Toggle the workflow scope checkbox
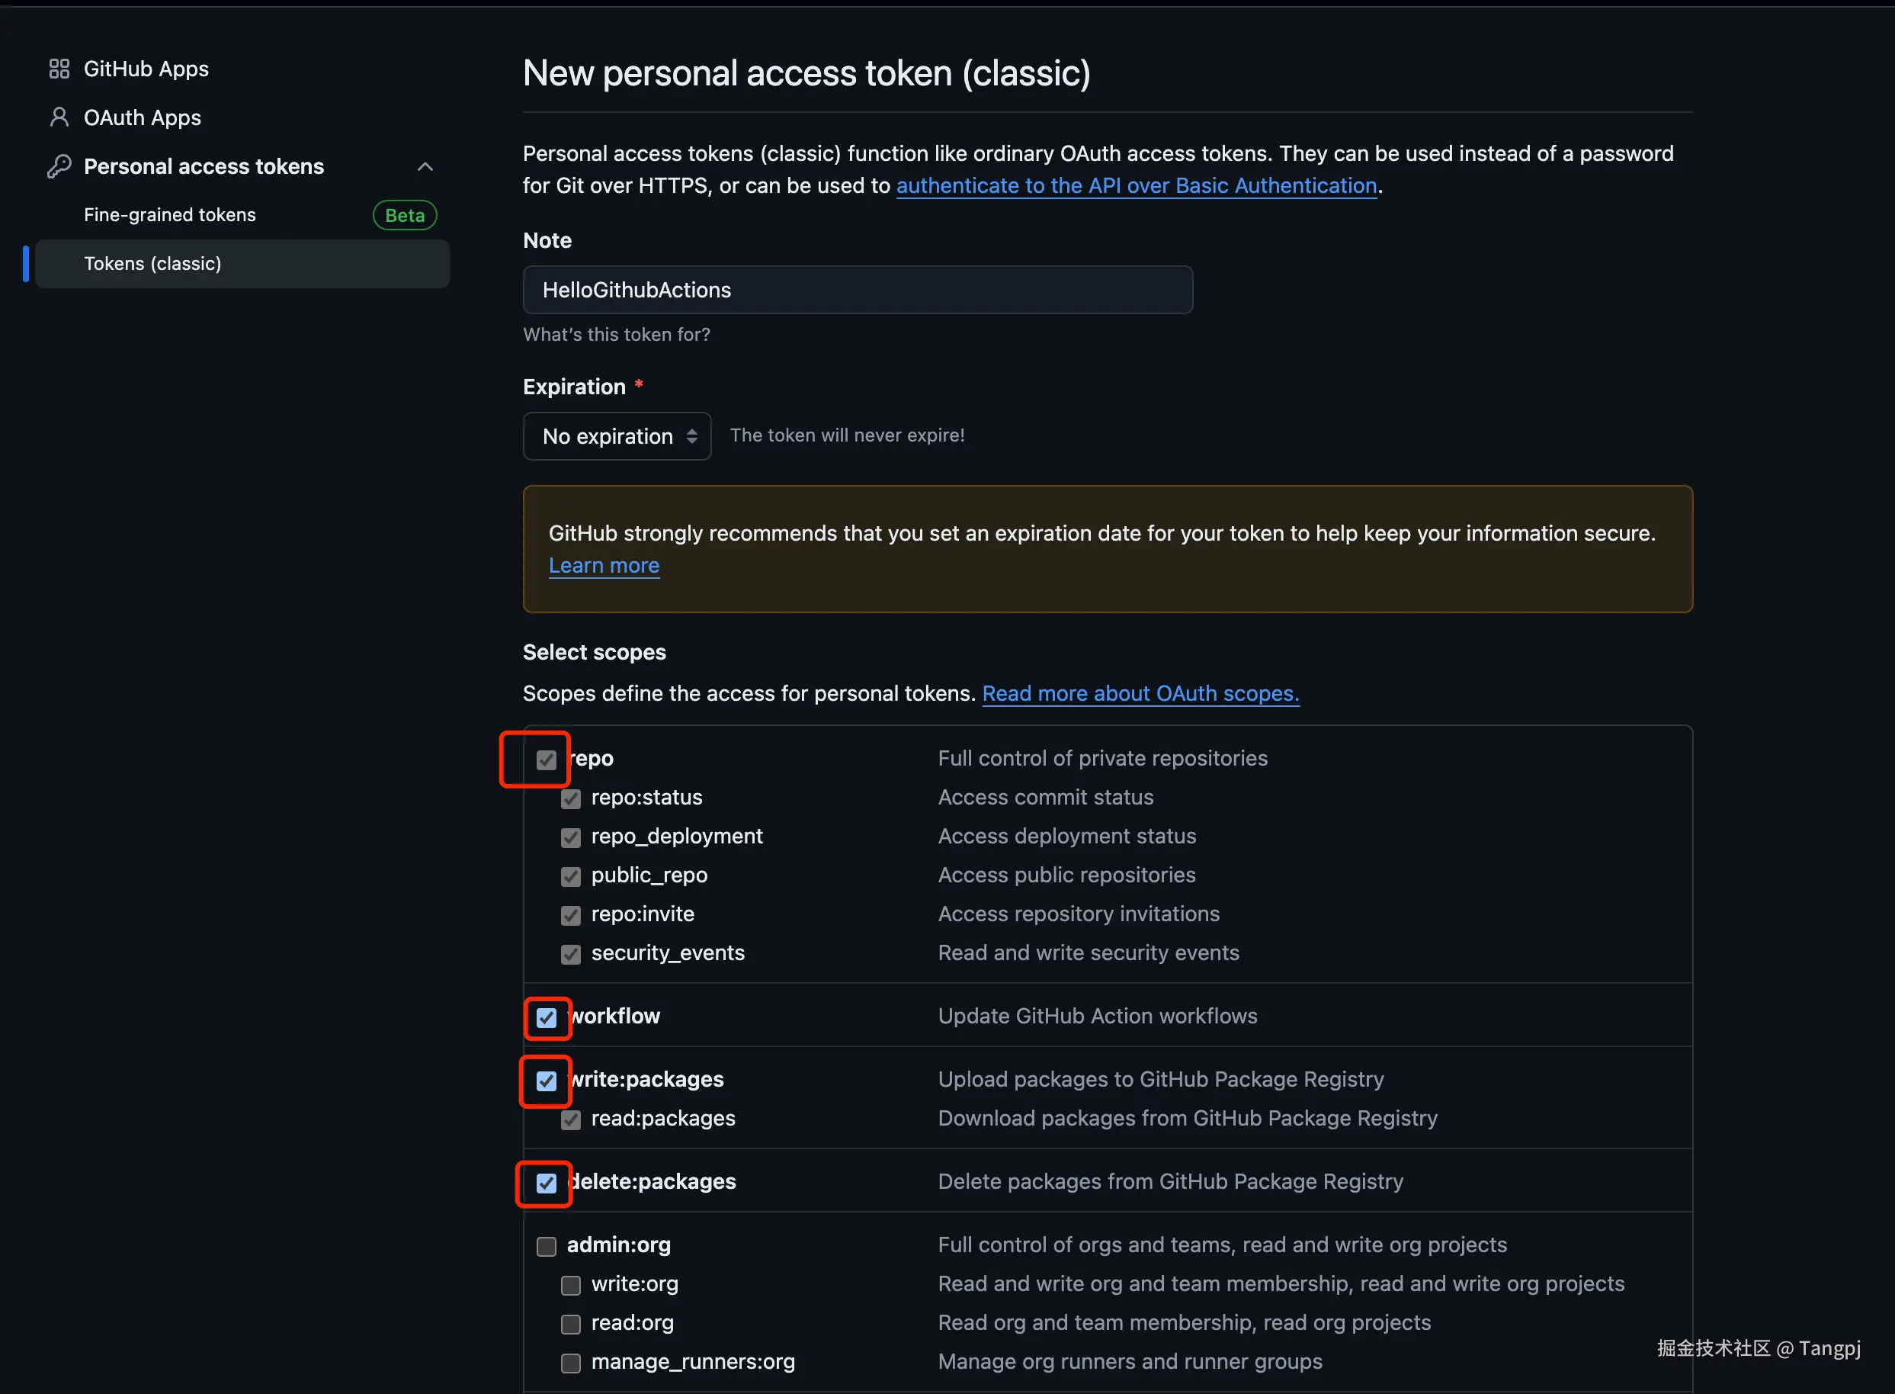The width and height of the screenshot is (1895, 1394). coord(547,1017)
